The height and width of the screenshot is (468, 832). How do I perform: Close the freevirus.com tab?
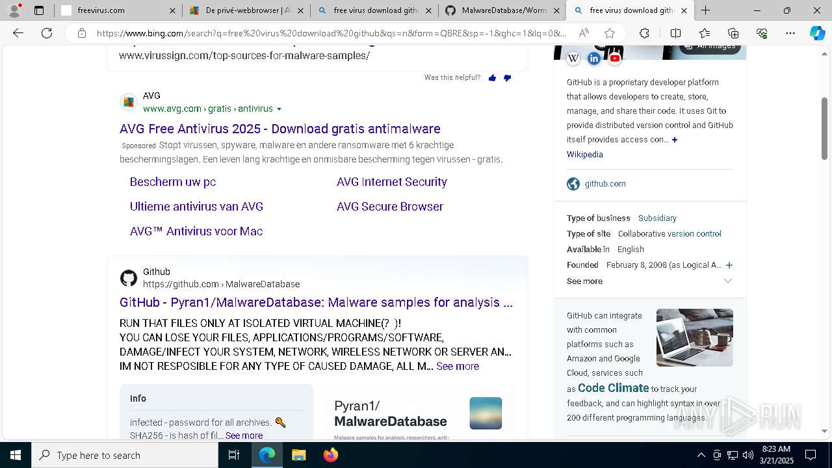coord(172,10)
